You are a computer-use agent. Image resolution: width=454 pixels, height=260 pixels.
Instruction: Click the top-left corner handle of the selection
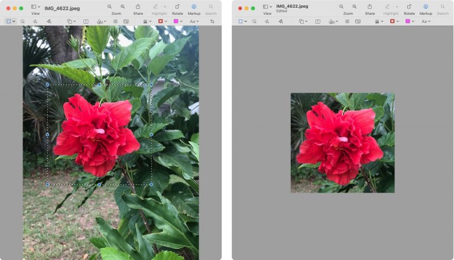click(x=47, y=85)
